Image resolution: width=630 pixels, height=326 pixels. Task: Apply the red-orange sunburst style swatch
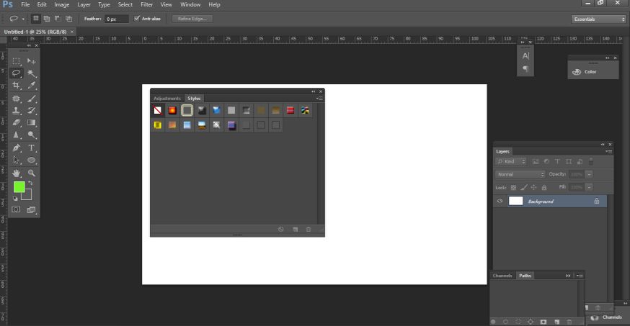click(172, 110)
